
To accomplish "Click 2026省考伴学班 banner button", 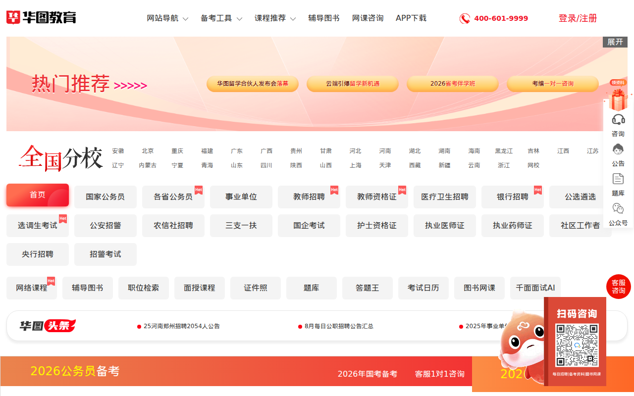I will point(453,84).
